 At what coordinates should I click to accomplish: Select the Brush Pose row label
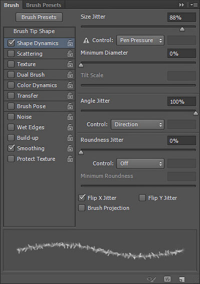tap(32, 106)
